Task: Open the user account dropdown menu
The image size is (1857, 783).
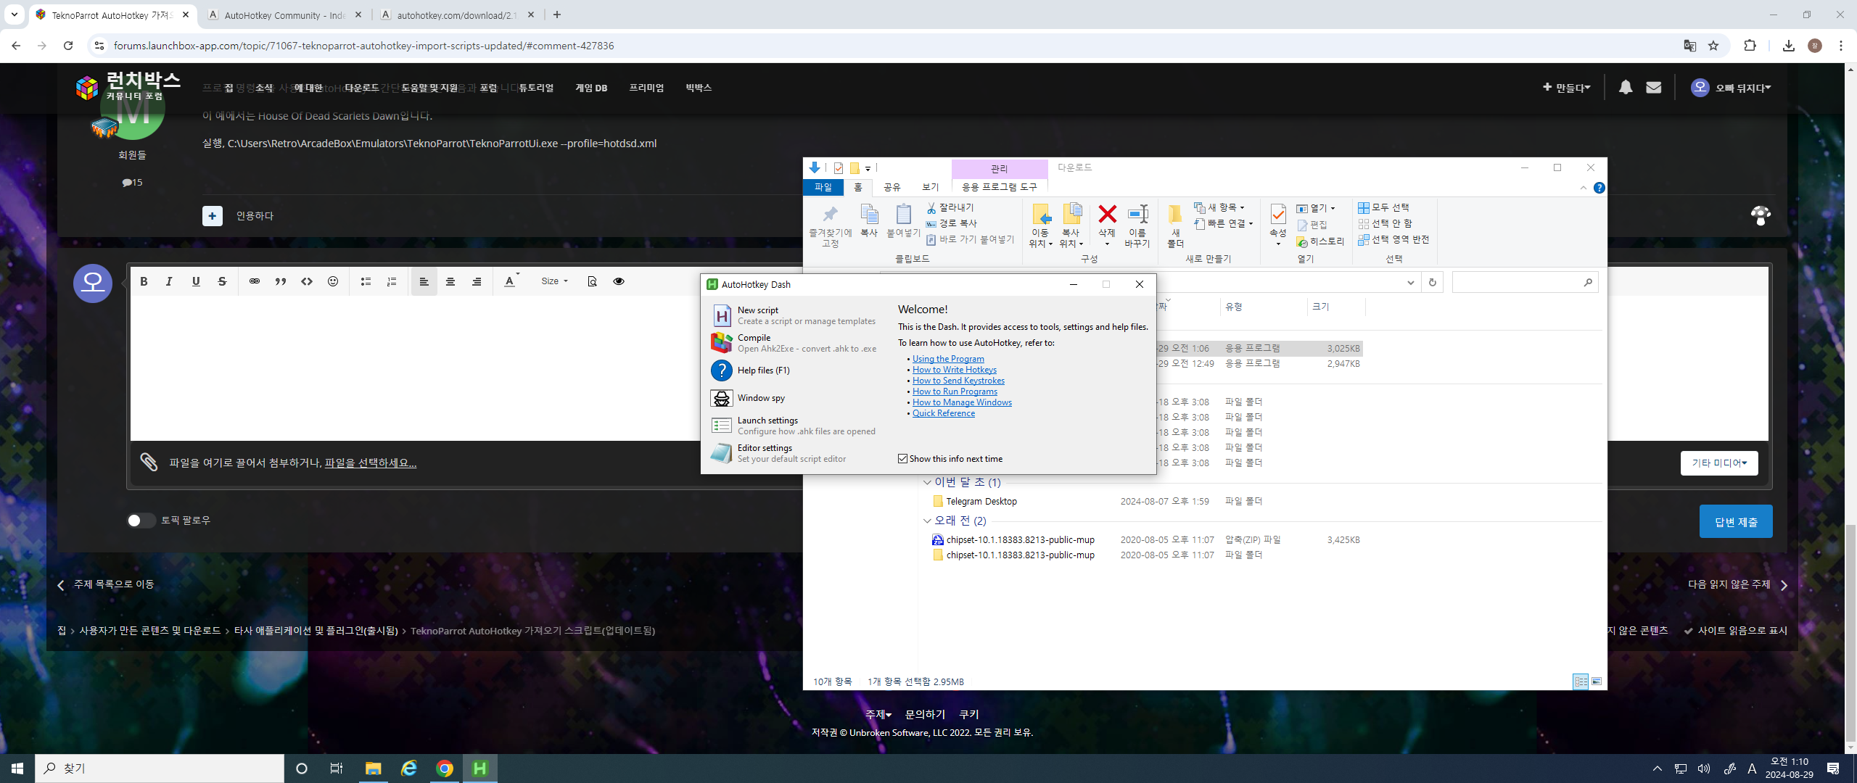Action: pyautogui.click(x=1731, y=88)
